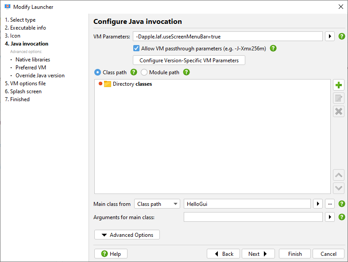Go to step 5 VM options file

click(25, 84)
